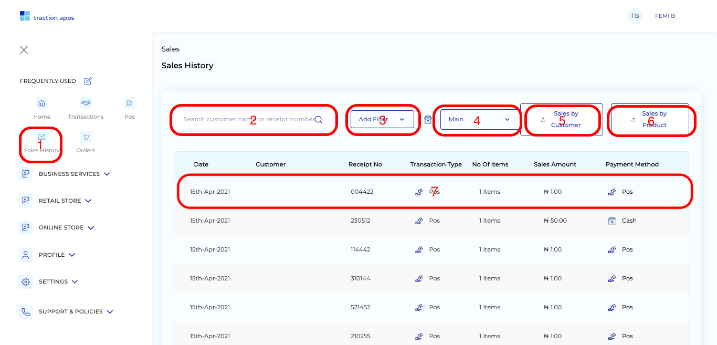This screenshot has height=345, width=717.
Task: Open Transactions via its sidebar icon
Action: [x=86, y=103]
